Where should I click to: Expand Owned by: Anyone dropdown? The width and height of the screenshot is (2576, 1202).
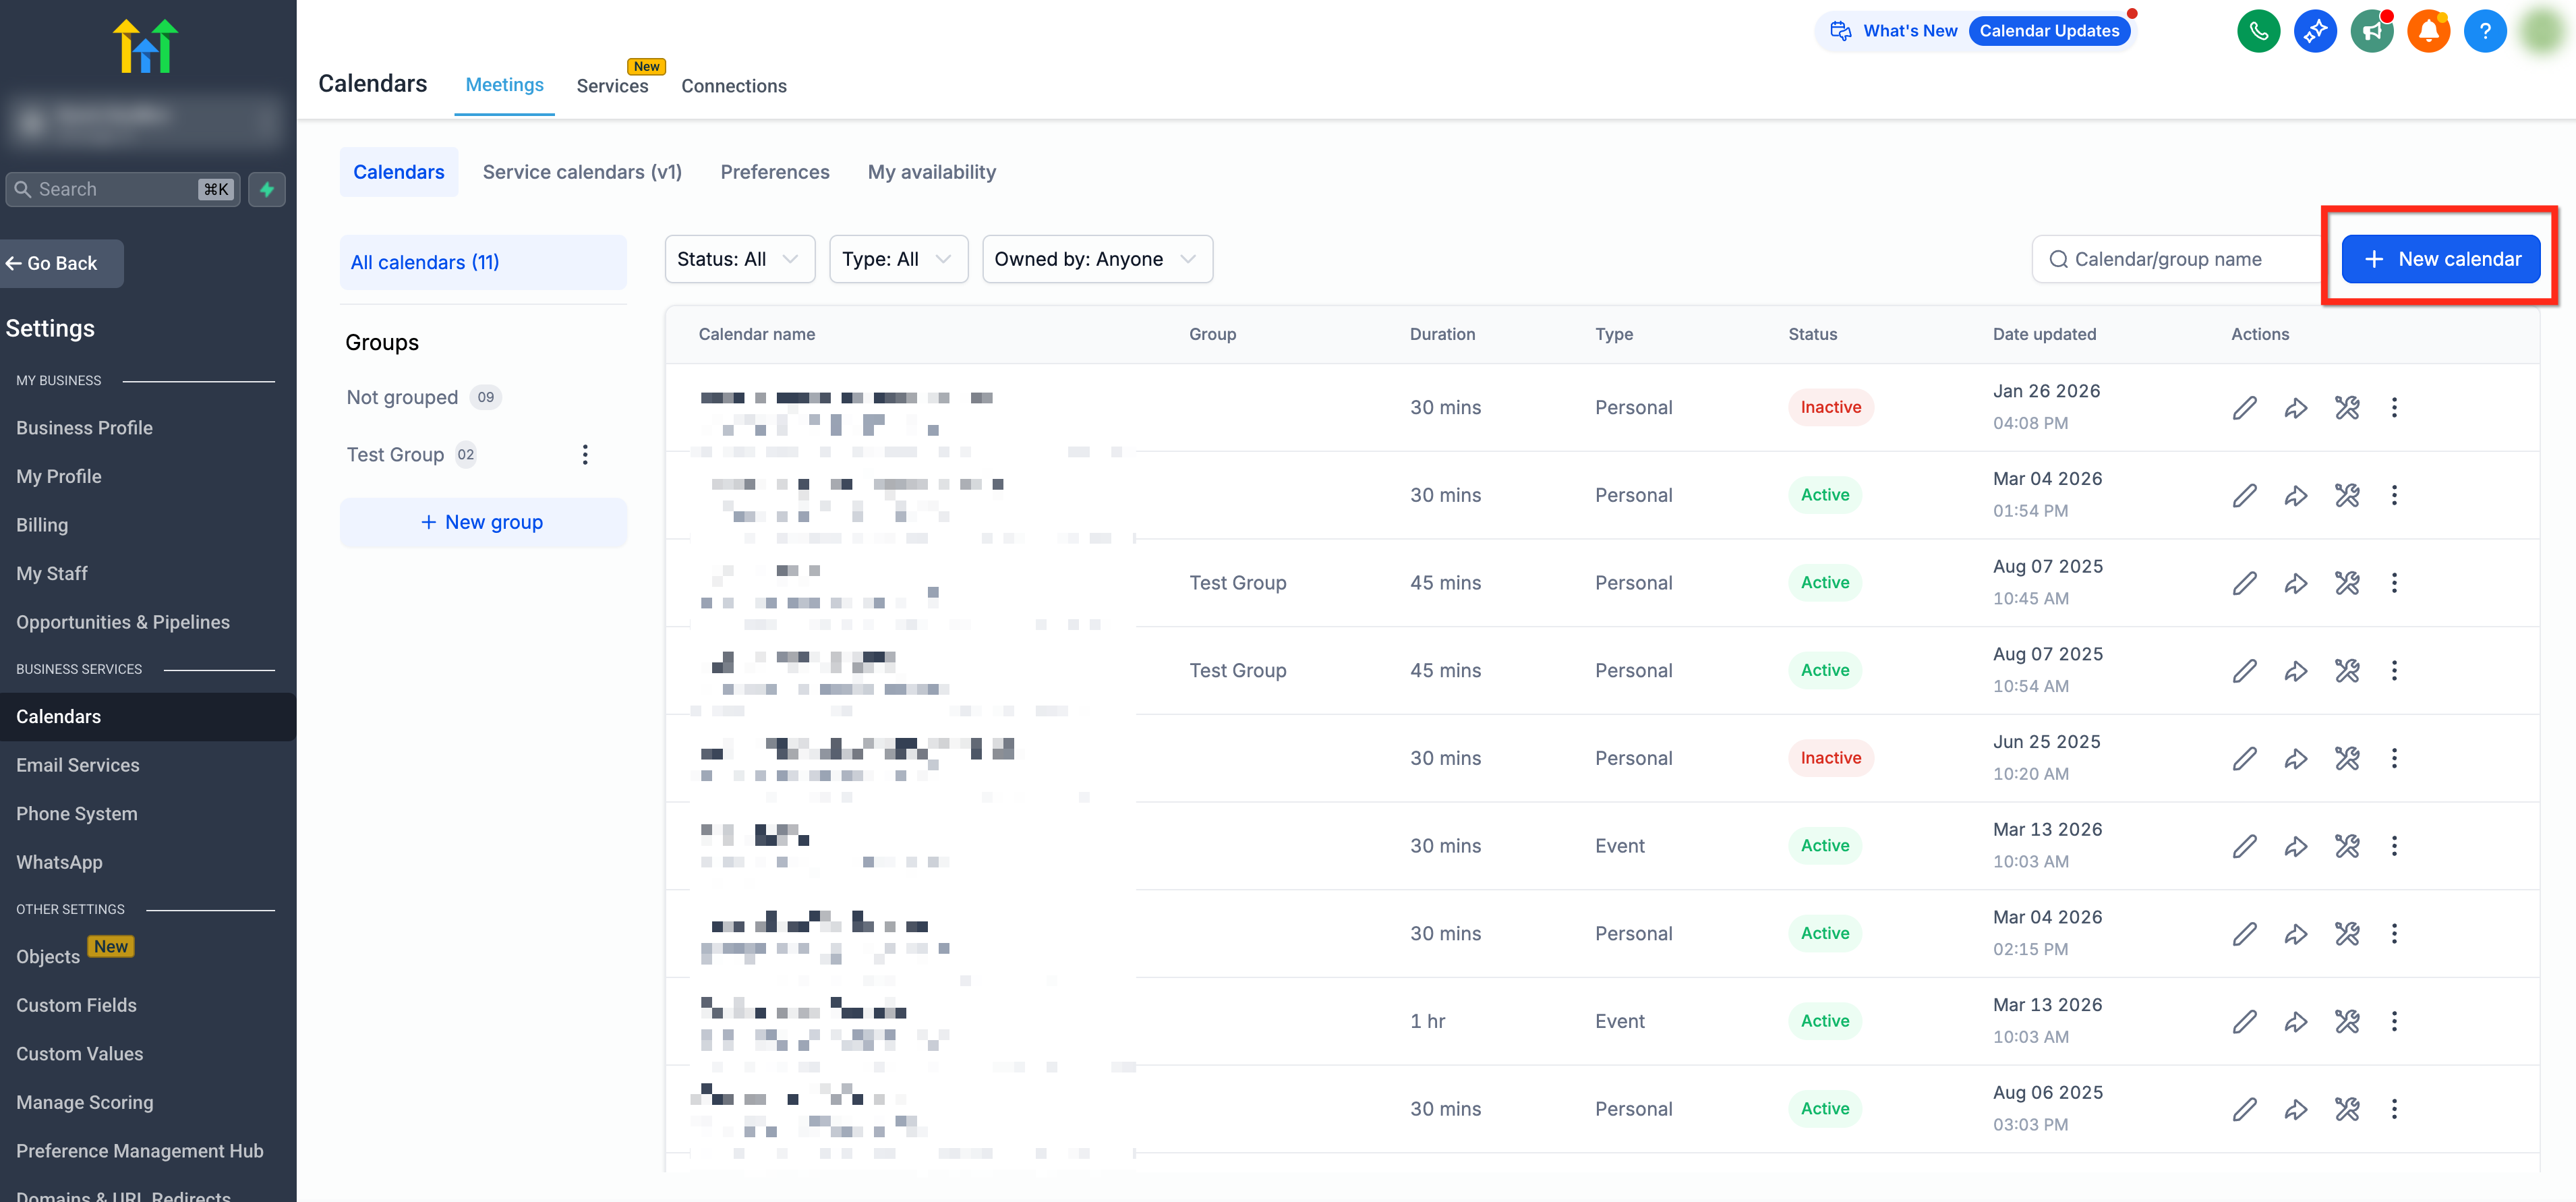coord(1096,259)
